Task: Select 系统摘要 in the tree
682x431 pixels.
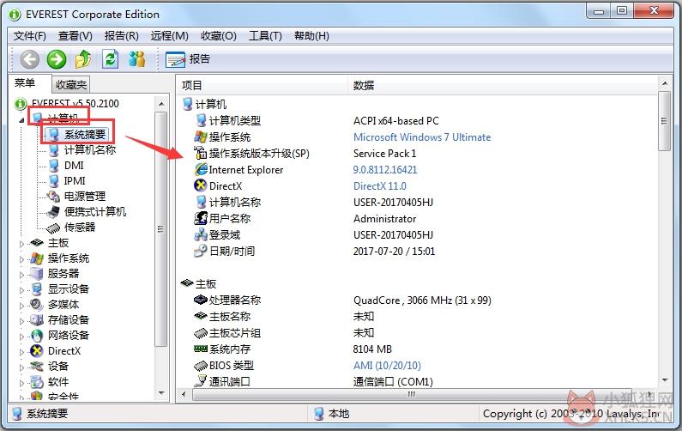Action: (85, 134)
